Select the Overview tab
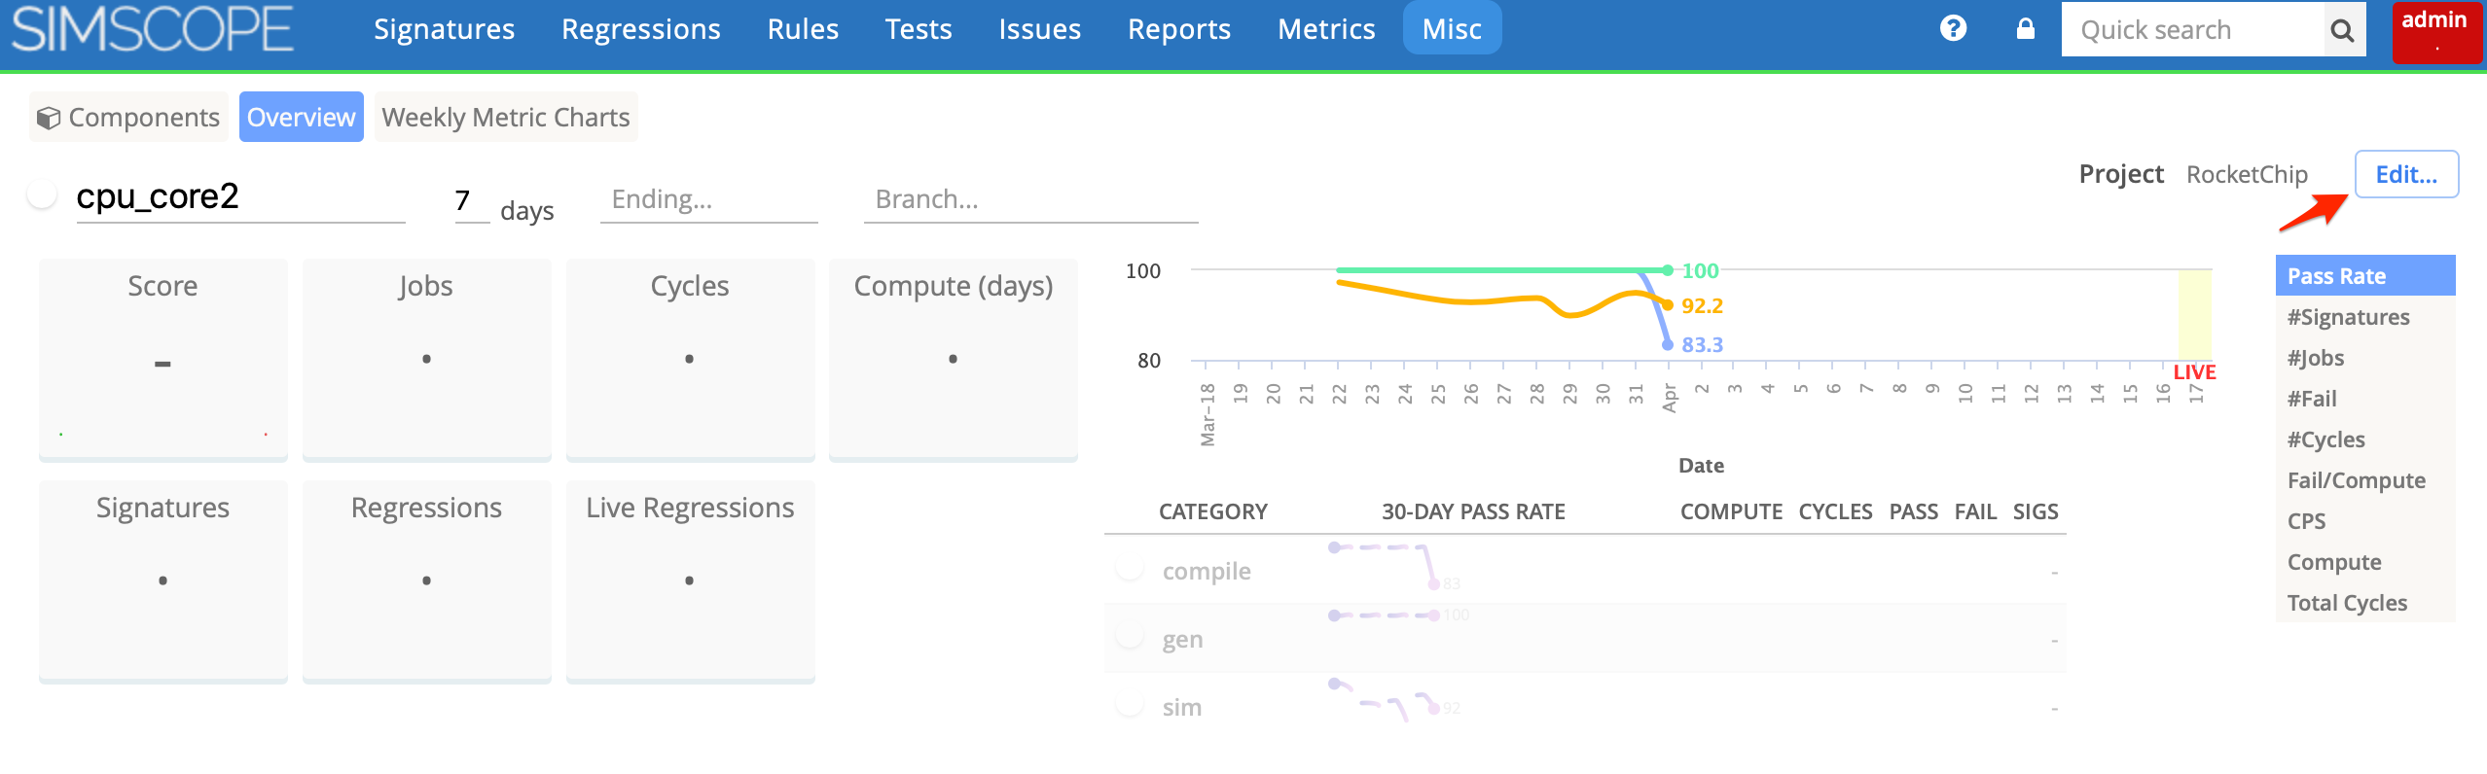This screenshot has height=774, width=2487. tap(302, 117)
